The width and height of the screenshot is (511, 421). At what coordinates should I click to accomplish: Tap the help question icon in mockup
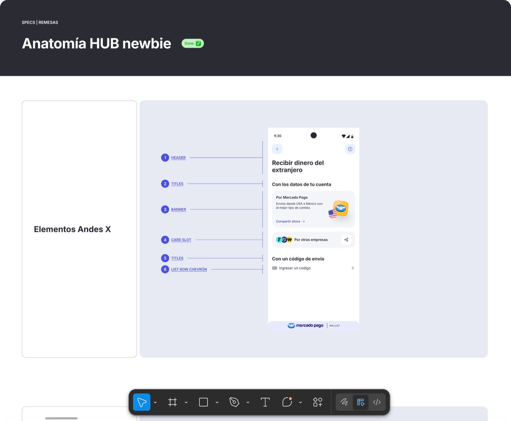pos(350,149)
